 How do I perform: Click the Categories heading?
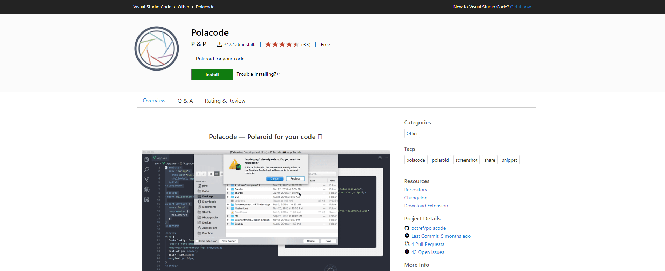click(417, 122)
